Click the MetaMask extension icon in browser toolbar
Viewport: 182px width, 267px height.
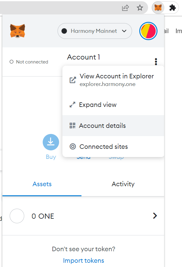pyautogui.click(x=158, y=8)
